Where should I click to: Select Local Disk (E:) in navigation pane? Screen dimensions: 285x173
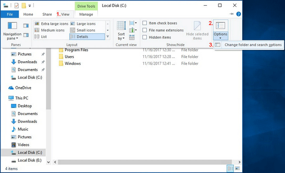tap(26, 160)
